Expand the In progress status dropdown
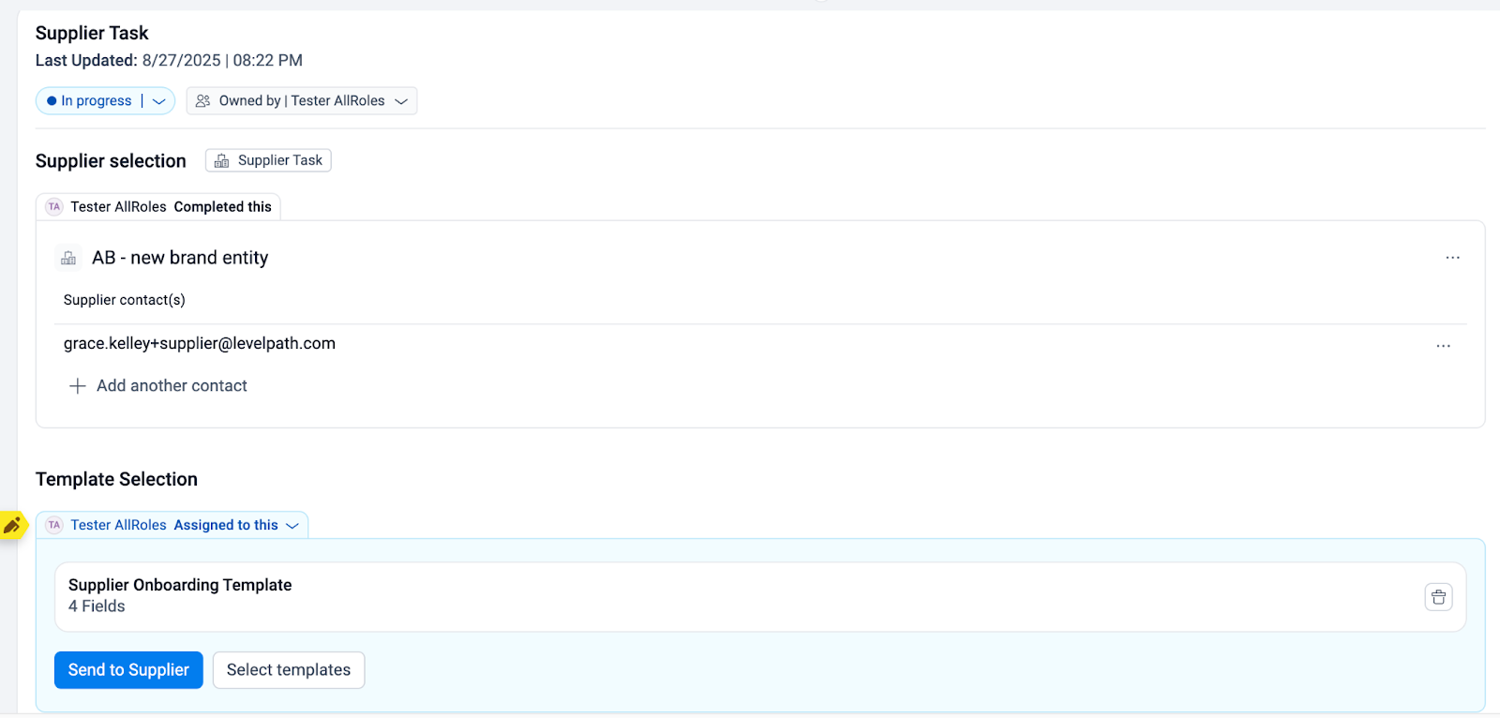This screenshot has width=1500, height=718. [158, 101]
